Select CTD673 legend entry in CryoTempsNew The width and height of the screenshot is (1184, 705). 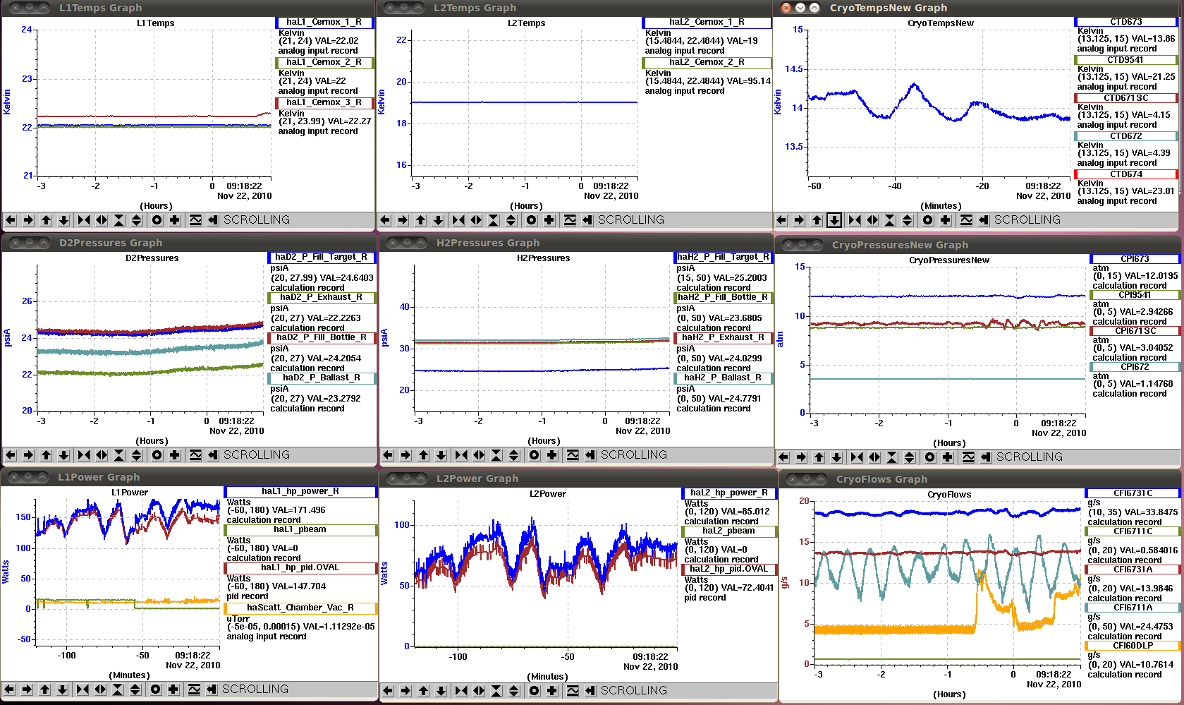click(1126, 22)
